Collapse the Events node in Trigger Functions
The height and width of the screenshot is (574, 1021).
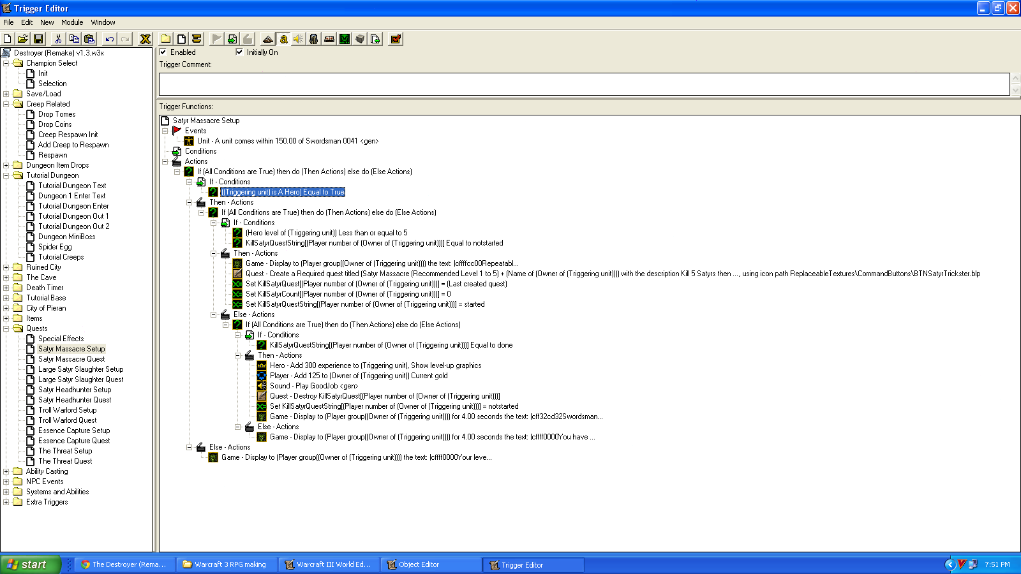[x=165, y=131]
